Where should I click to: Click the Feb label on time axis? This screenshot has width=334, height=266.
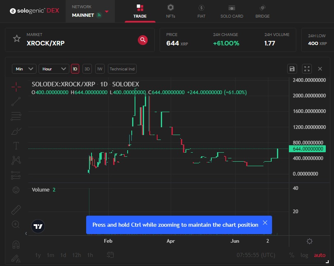click(108, 241)
